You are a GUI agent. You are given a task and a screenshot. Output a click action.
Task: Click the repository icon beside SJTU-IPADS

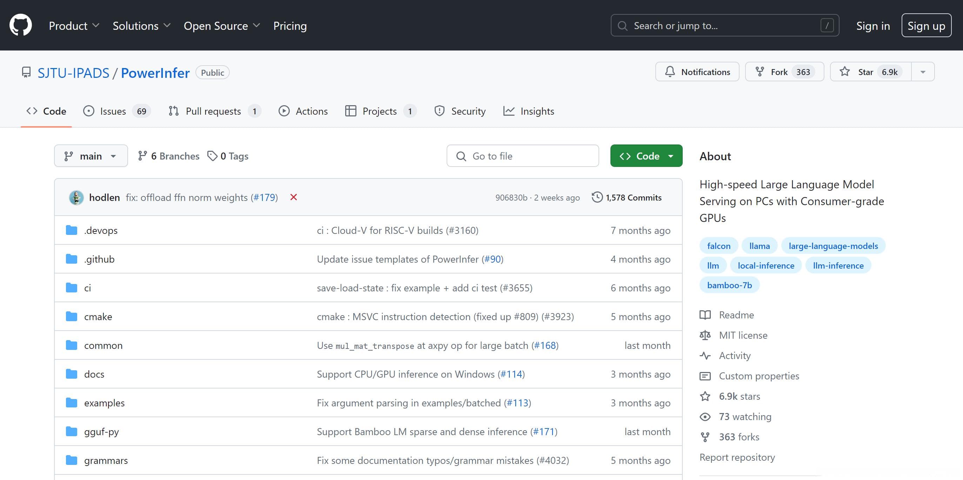point(26,73)
